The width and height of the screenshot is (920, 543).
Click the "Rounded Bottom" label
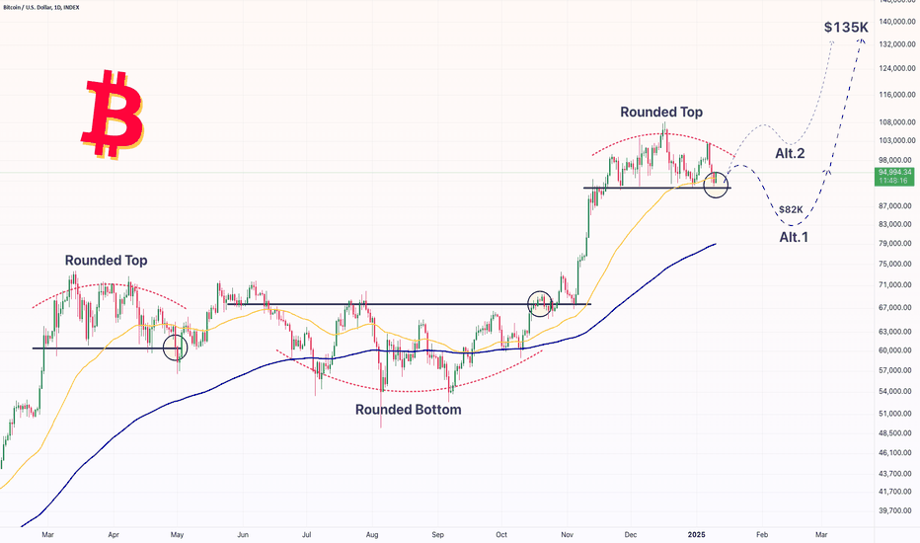point(408,410)
